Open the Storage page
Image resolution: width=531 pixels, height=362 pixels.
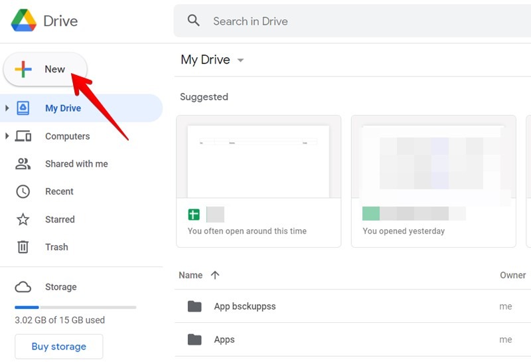(x=61, y=287)
